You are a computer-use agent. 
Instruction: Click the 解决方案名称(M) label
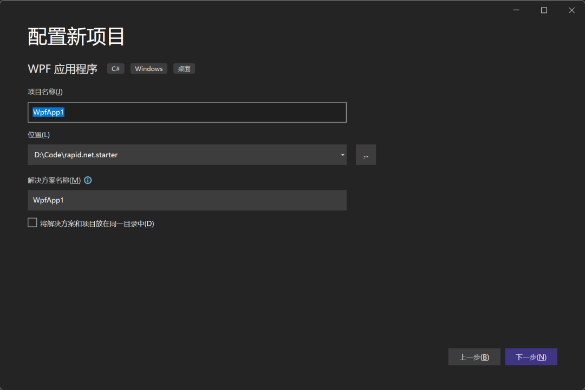tap(54, 181)
